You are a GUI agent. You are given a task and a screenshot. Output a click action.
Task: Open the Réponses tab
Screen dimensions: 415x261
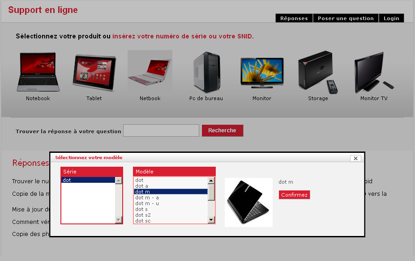(x=294, y=18)
